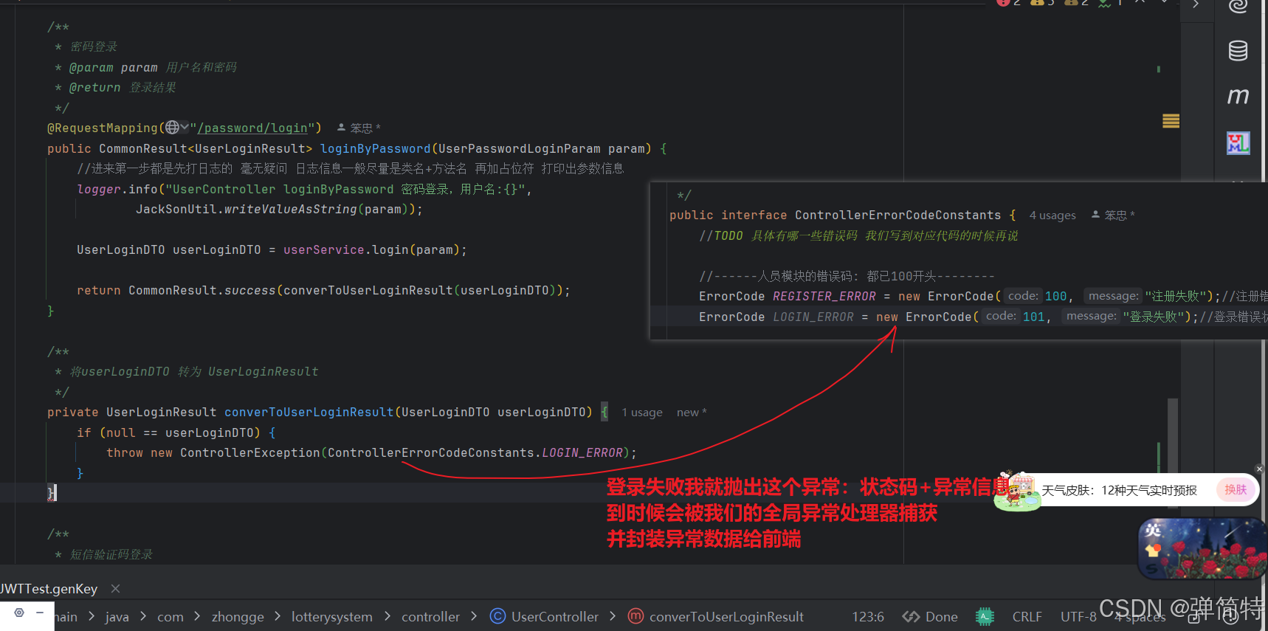1268x631 pixels.
Task: Click the rose-themed input method floating widget
Action: point(1202,548)
